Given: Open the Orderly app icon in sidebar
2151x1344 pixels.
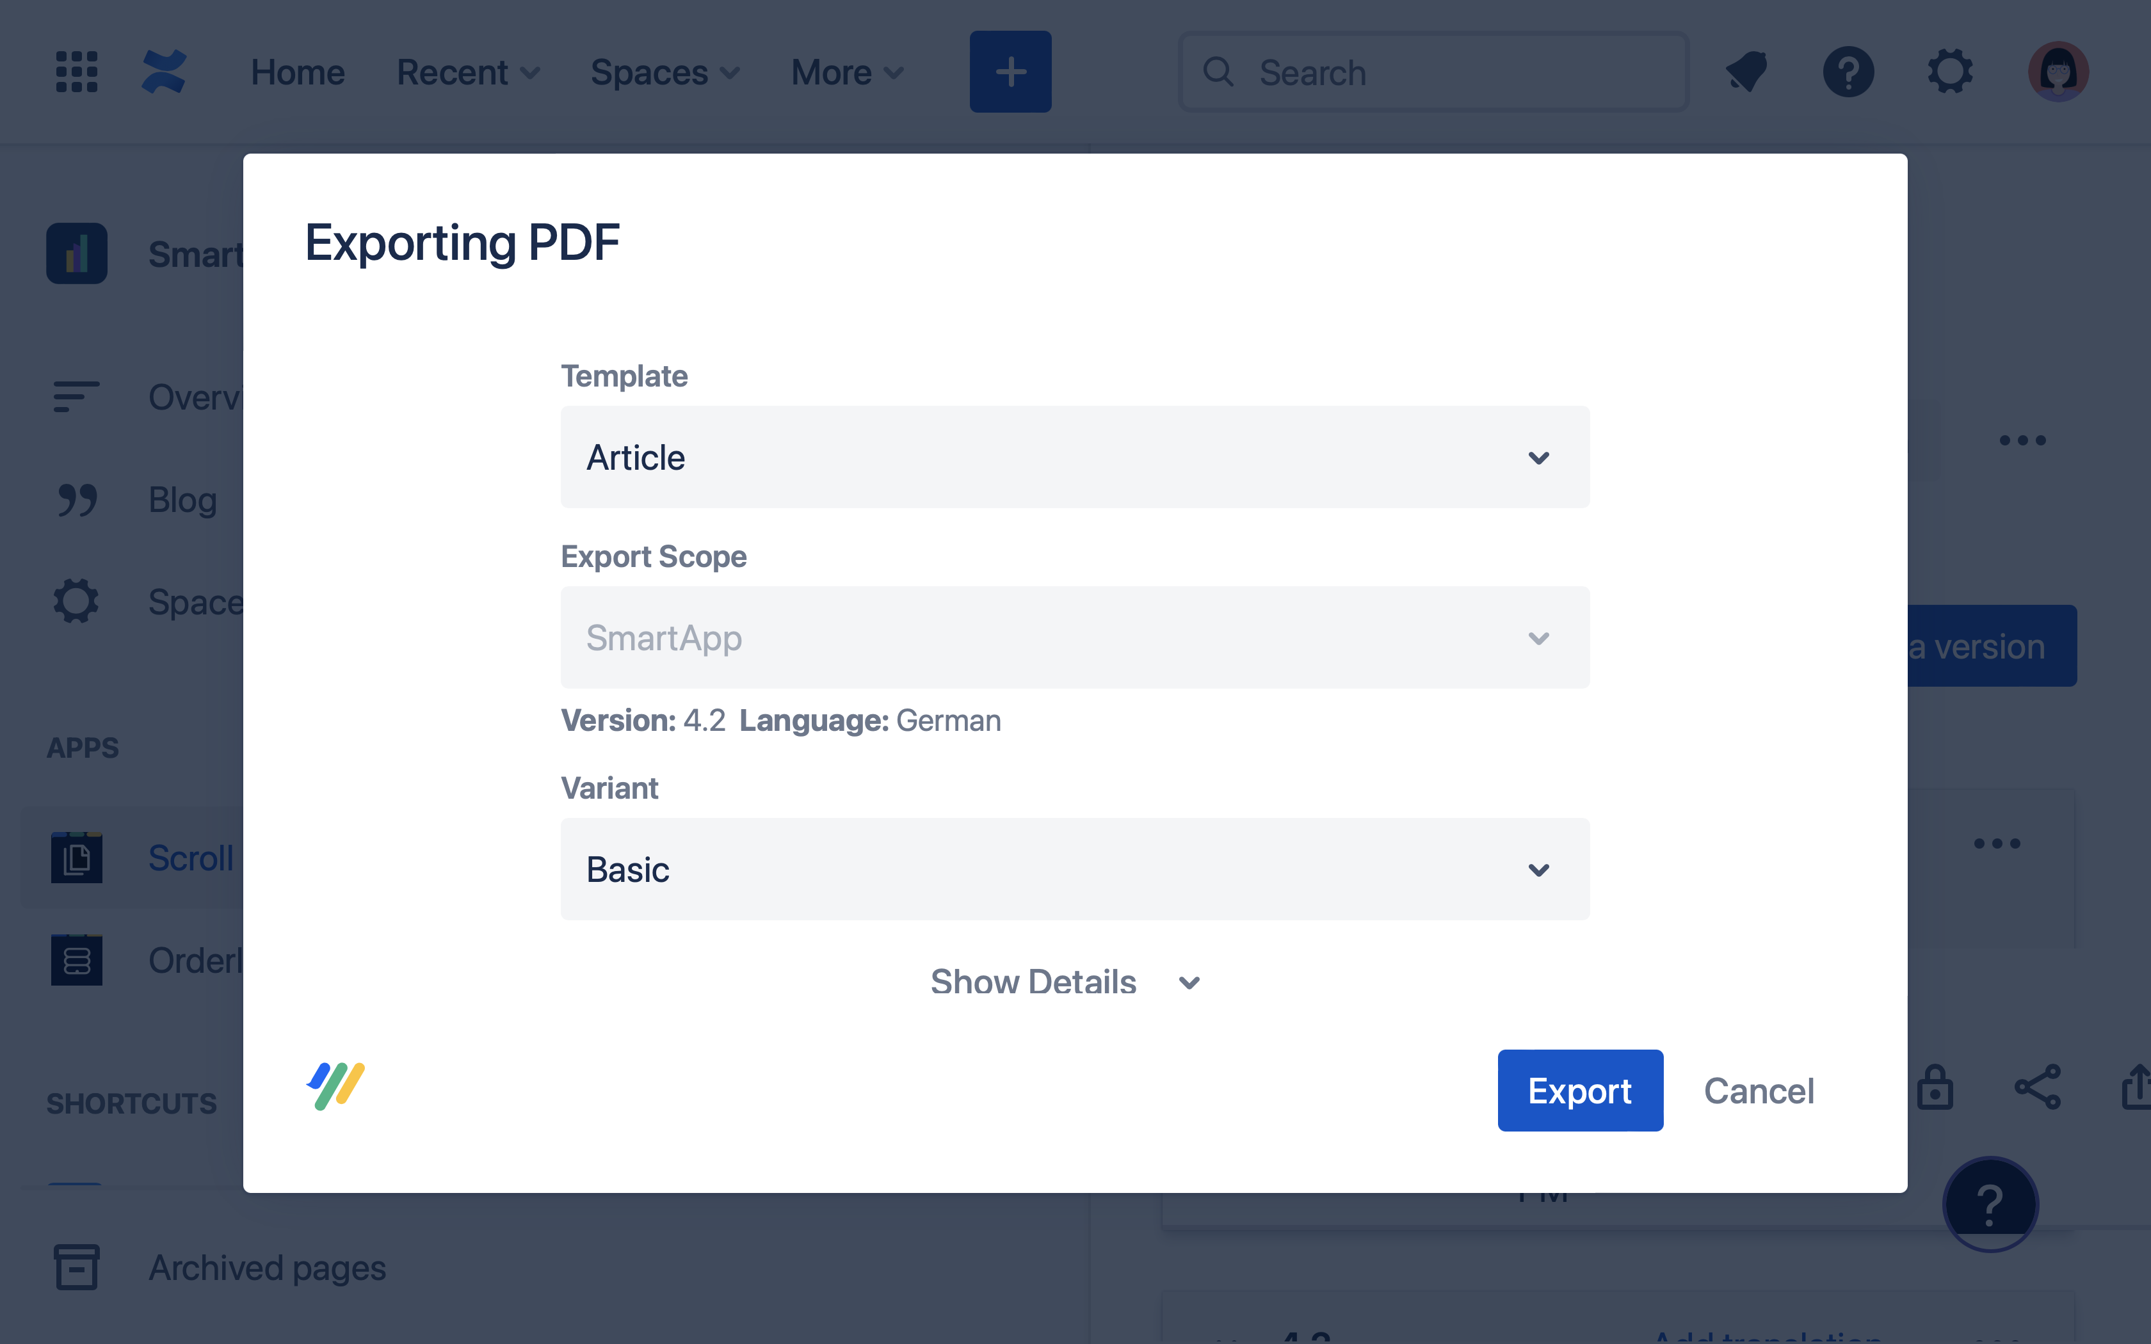Looking at the screenshot, I should (76, 960).
